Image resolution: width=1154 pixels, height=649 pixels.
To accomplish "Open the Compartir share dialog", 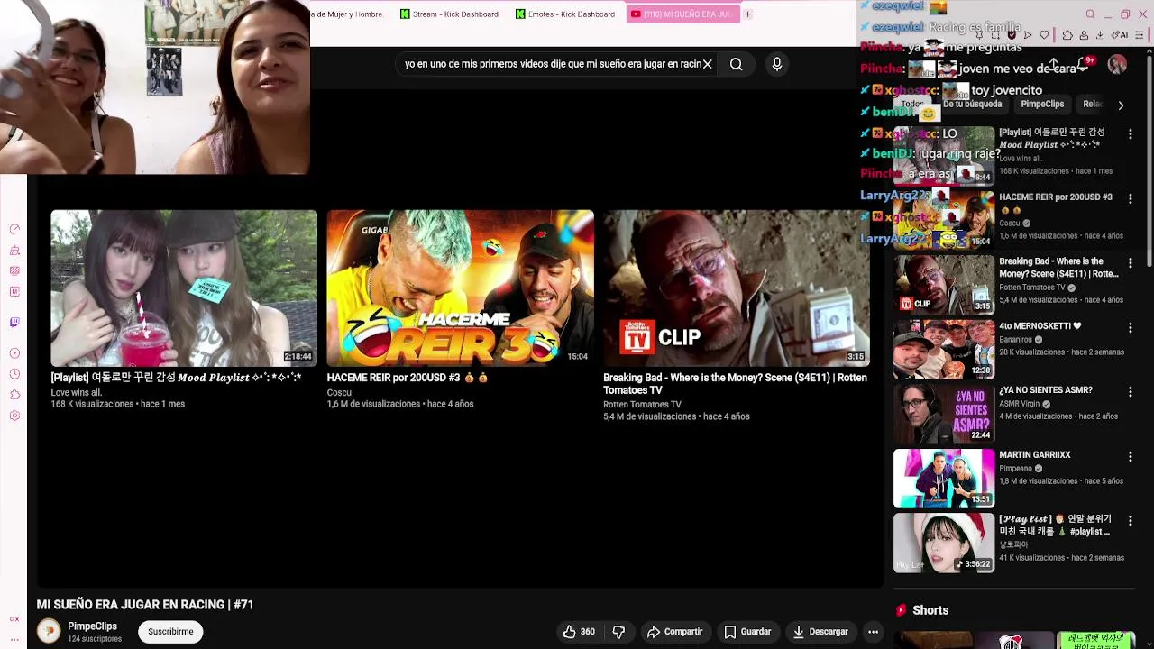I will click(x=674, y=632).
